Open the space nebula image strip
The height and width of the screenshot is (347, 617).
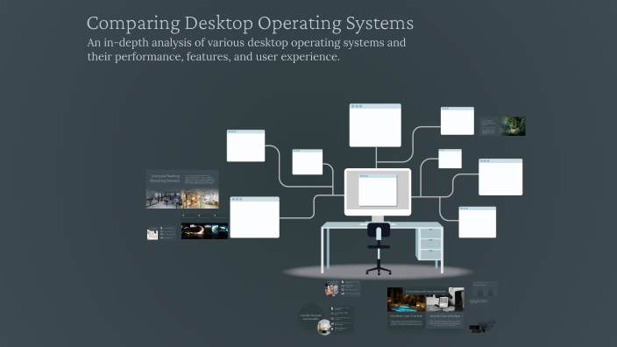[x=204, y=231]
